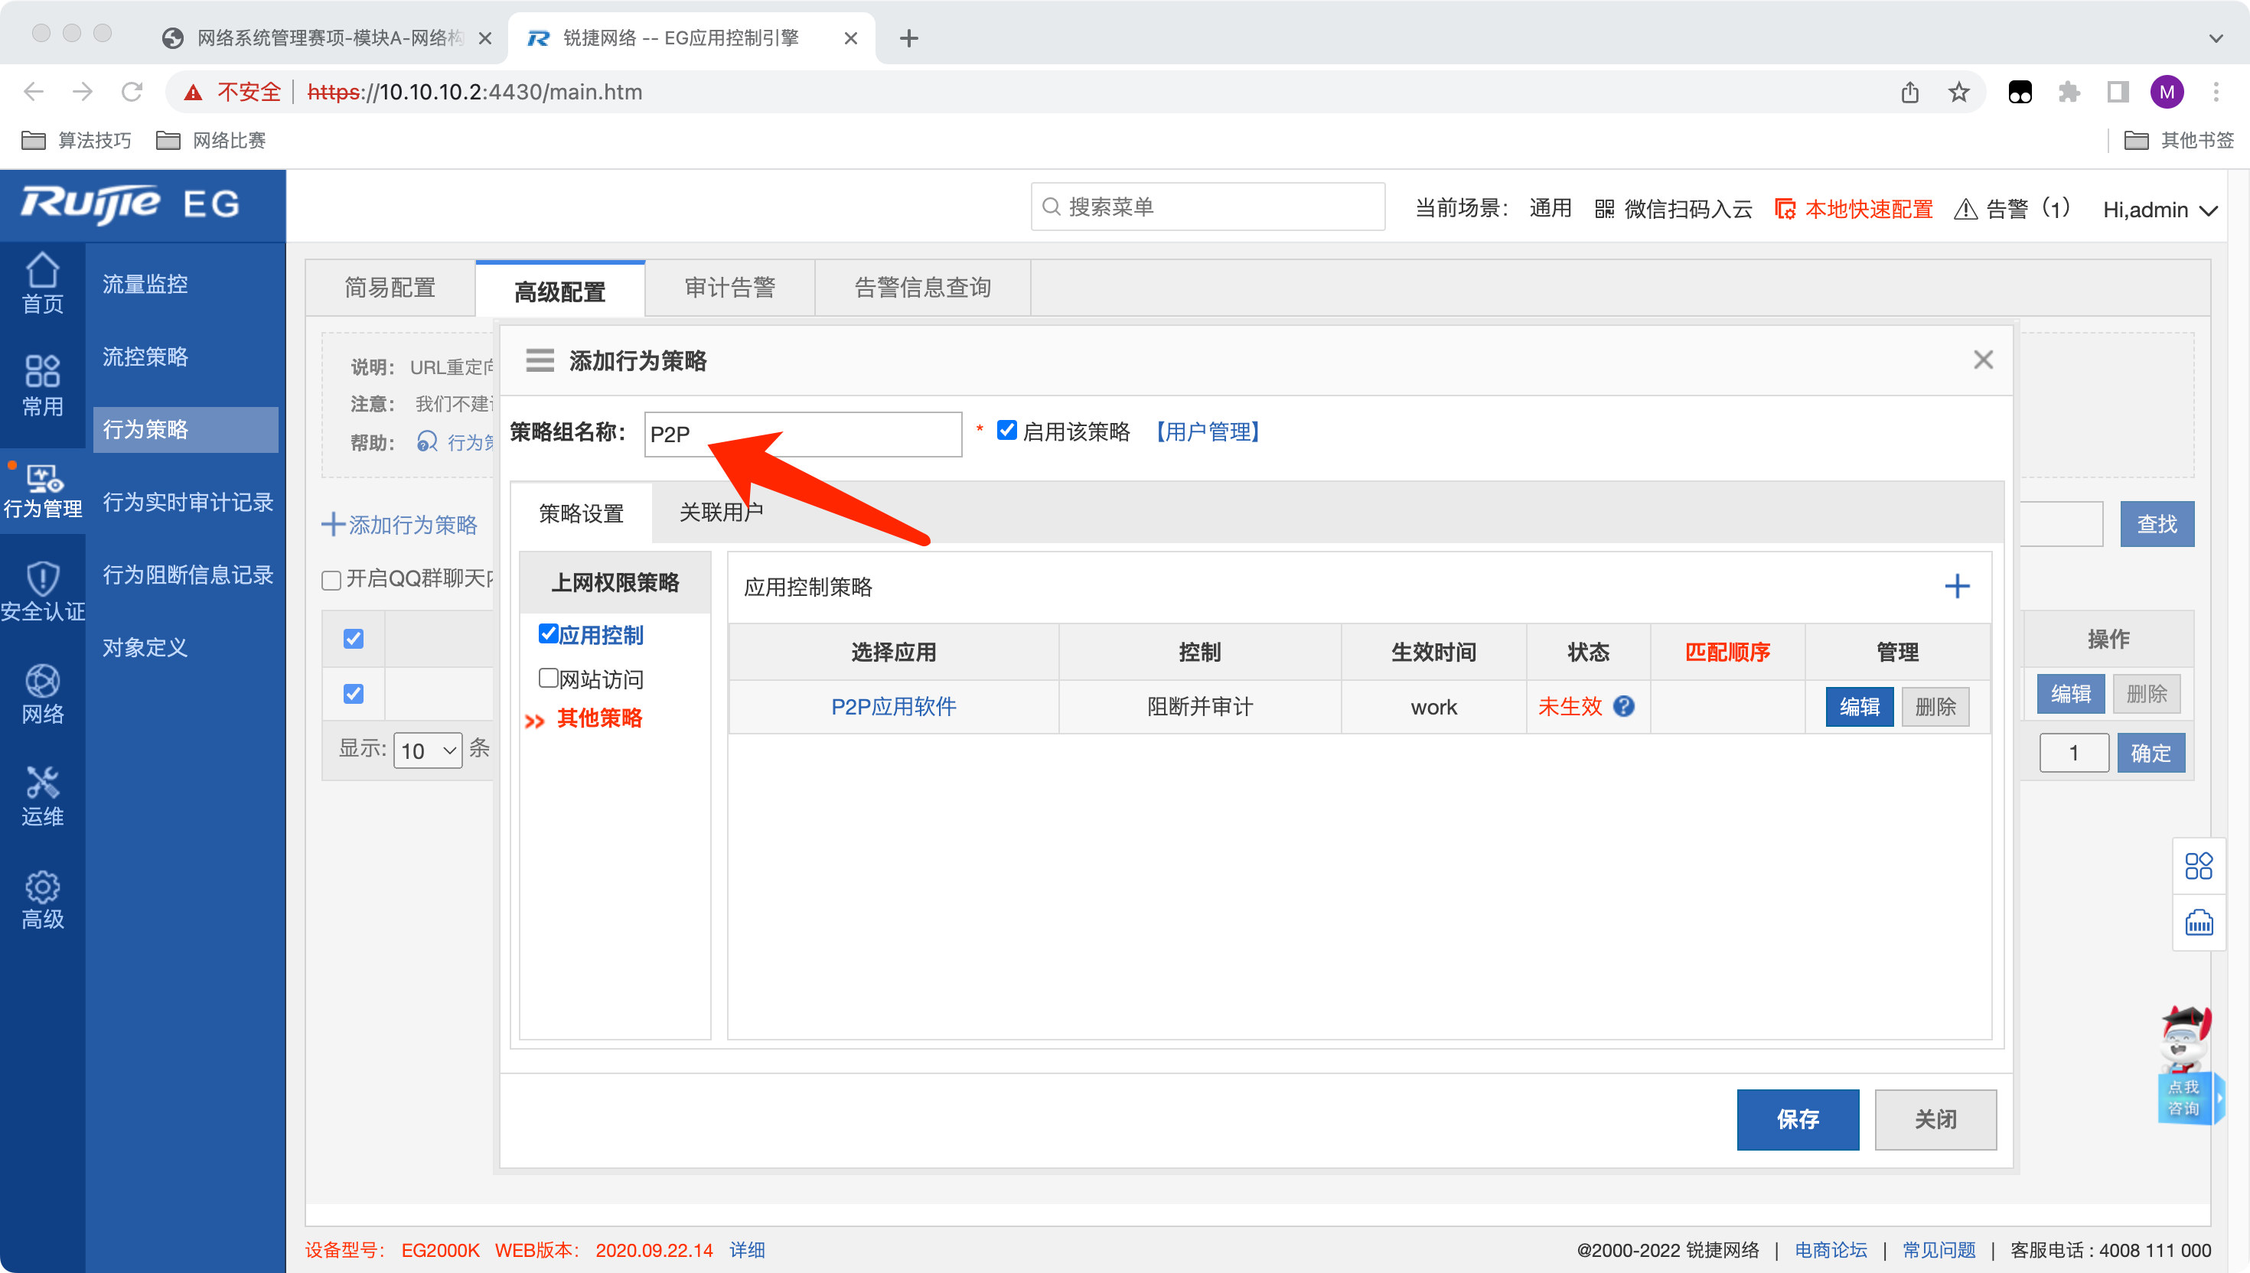Click the blue 保存 button
The width and height of the screenshot is (2250, 1273).
(x=1797, y=1119)
